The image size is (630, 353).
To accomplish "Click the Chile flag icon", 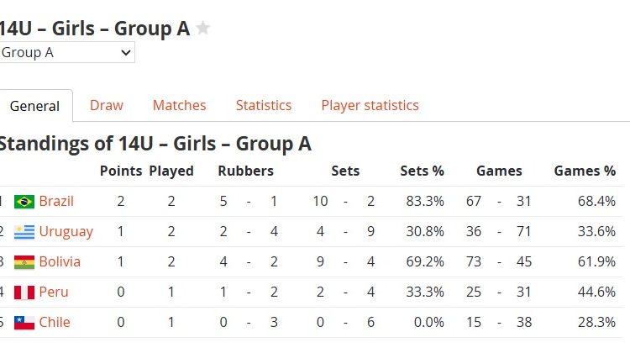I will coord(24,323).
